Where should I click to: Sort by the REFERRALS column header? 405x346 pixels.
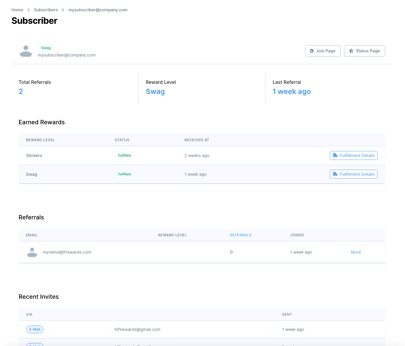(241, 235)
